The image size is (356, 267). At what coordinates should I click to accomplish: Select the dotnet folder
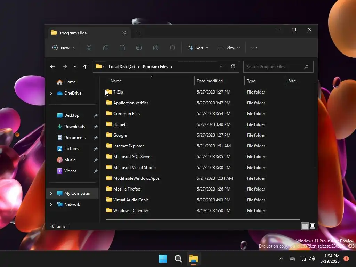[x=203, y=124]
